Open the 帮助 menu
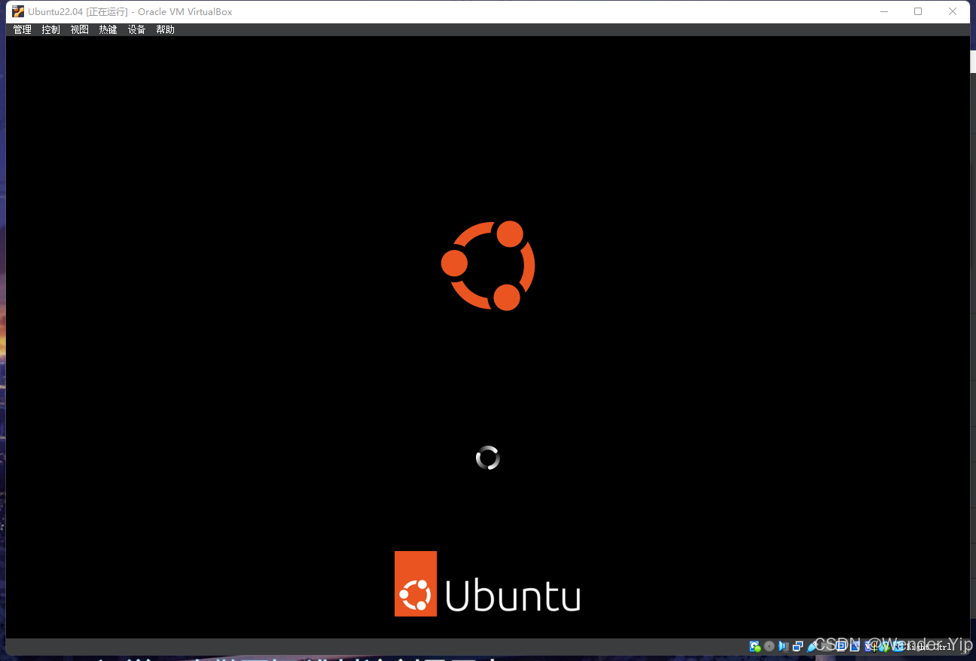The height and width of the screenshot is (661, 976). [165, 29]
